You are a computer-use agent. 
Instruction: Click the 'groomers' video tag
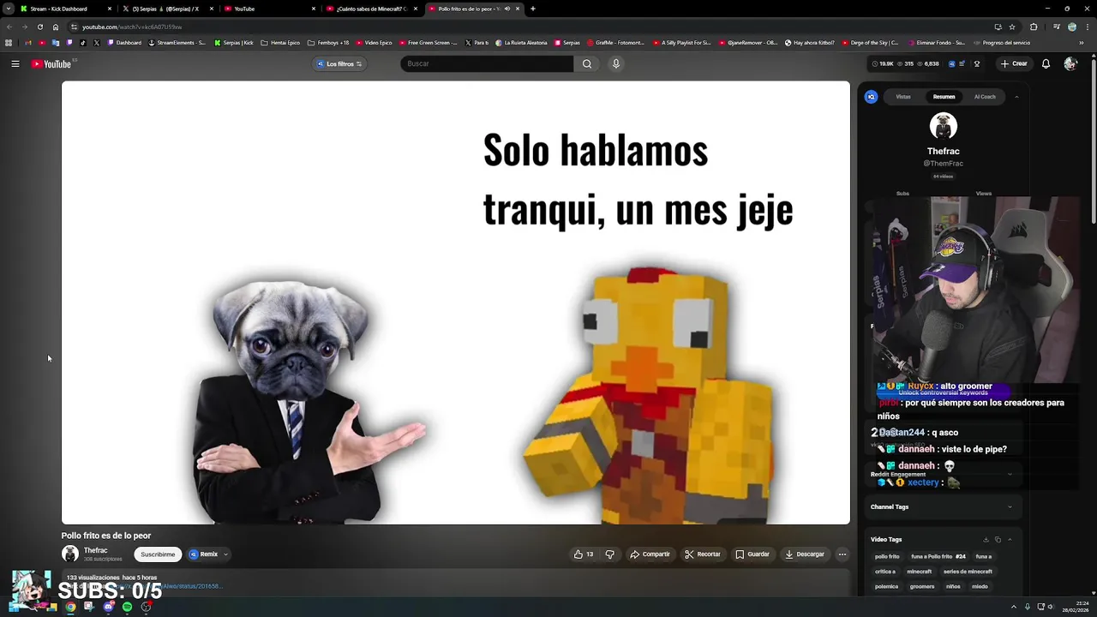click(922, 587)
